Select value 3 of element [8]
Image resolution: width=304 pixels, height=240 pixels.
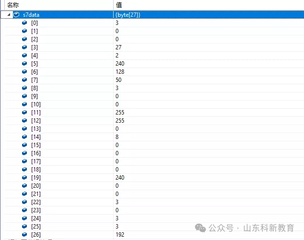117,88
